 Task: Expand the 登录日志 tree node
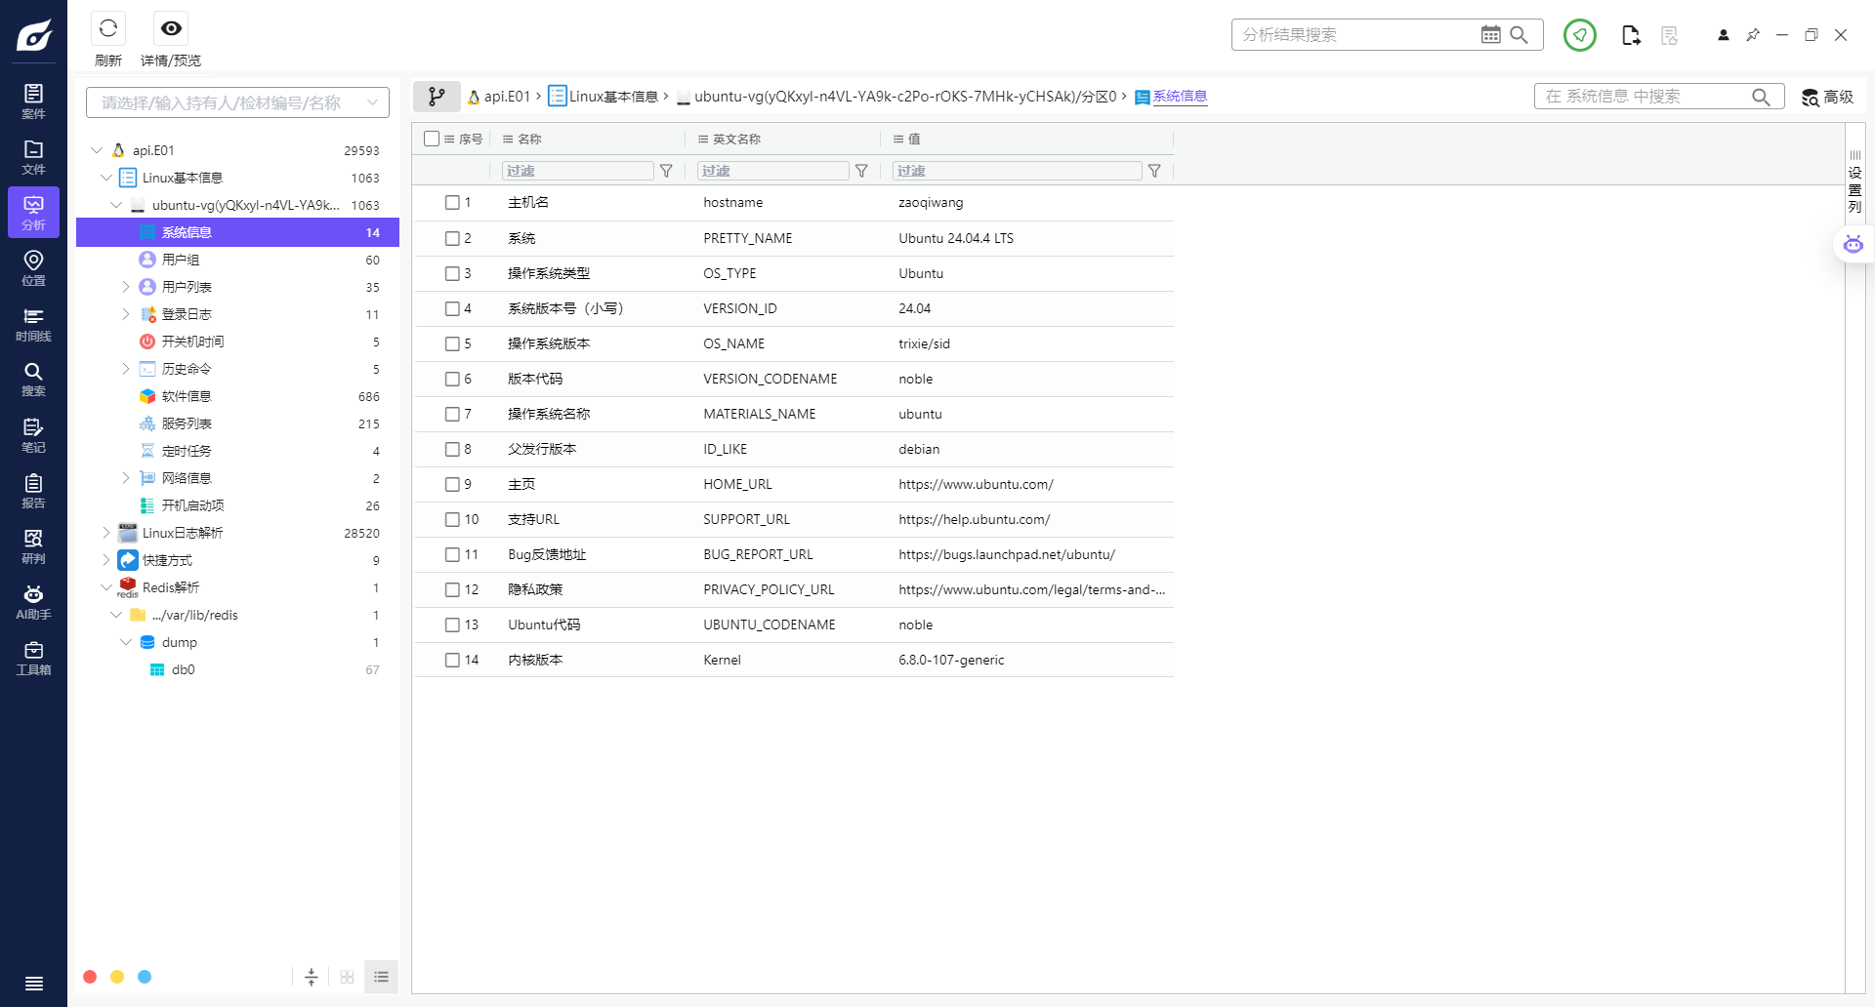coord(125,314)
